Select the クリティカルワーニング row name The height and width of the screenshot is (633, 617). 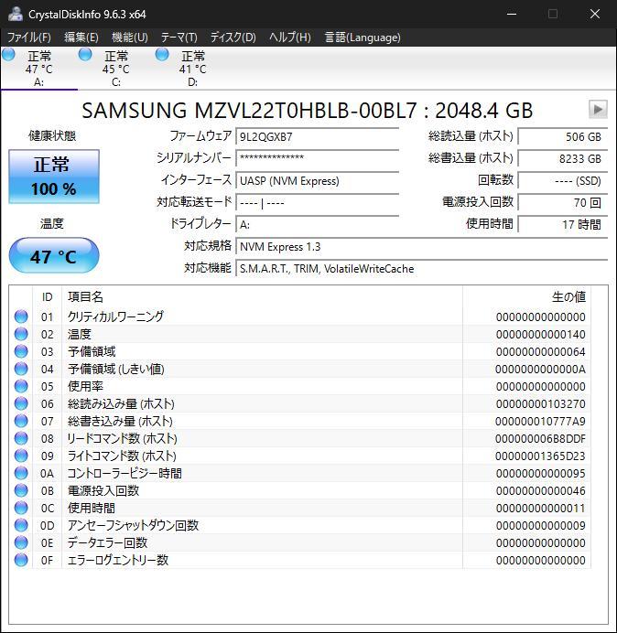pos(115,316)
